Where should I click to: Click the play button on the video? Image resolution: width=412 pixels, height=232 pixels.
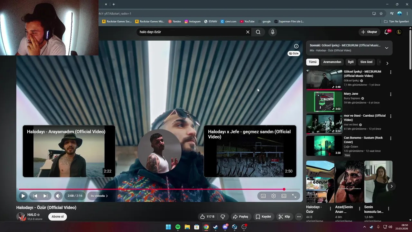23,196
